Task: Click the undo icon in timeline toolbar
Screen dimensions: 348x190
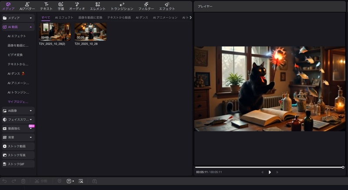Action: pyautogui.click(x=4, y=181)
